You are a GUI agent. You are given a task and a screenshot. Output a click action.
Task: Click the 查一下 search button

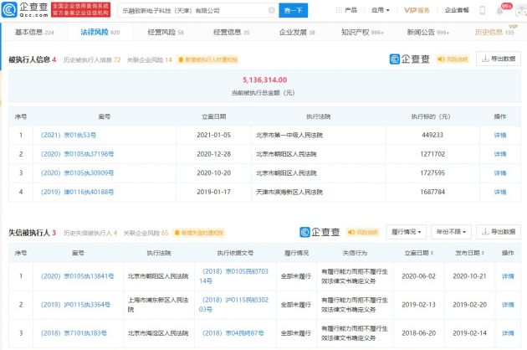tap(293, 10)
